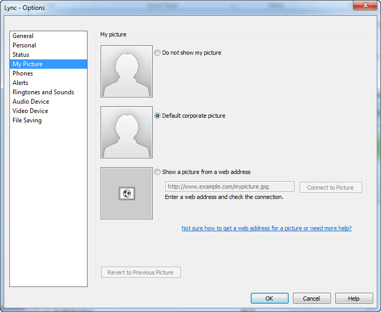Click the web picture globe placeholder icon
381x312 pixels.
point(127,194)
